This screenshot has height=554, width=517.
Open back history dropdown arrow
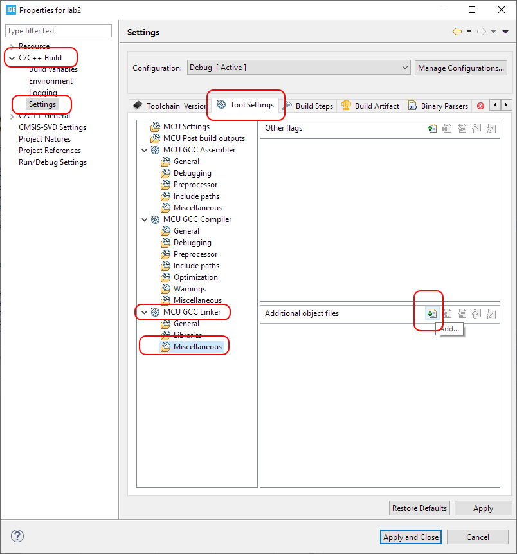click(469, 32)
